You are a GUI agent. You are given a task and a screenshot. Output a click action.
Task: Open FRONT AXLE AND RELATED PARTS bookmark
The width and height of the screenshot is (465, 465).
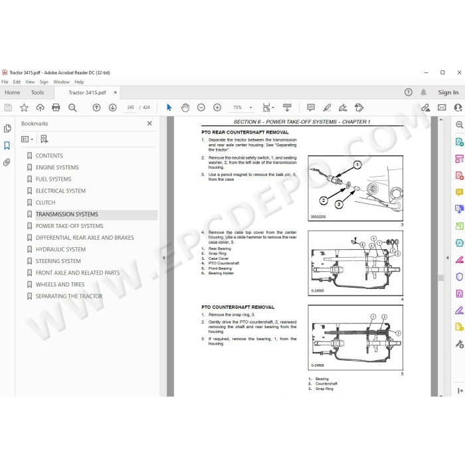tap(78, 273)
